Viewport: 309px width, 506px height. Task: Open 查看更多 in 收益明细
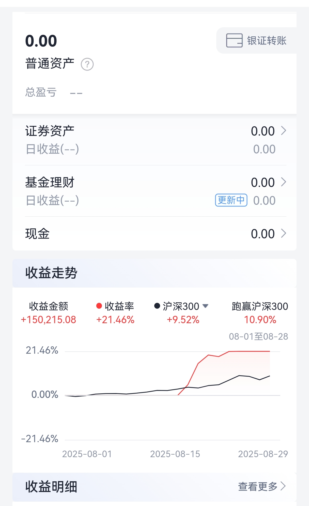click(258, 486)
